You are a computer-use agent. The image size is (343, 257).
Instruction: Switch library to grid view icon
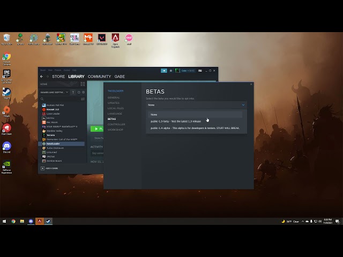[x=83, y=84]
